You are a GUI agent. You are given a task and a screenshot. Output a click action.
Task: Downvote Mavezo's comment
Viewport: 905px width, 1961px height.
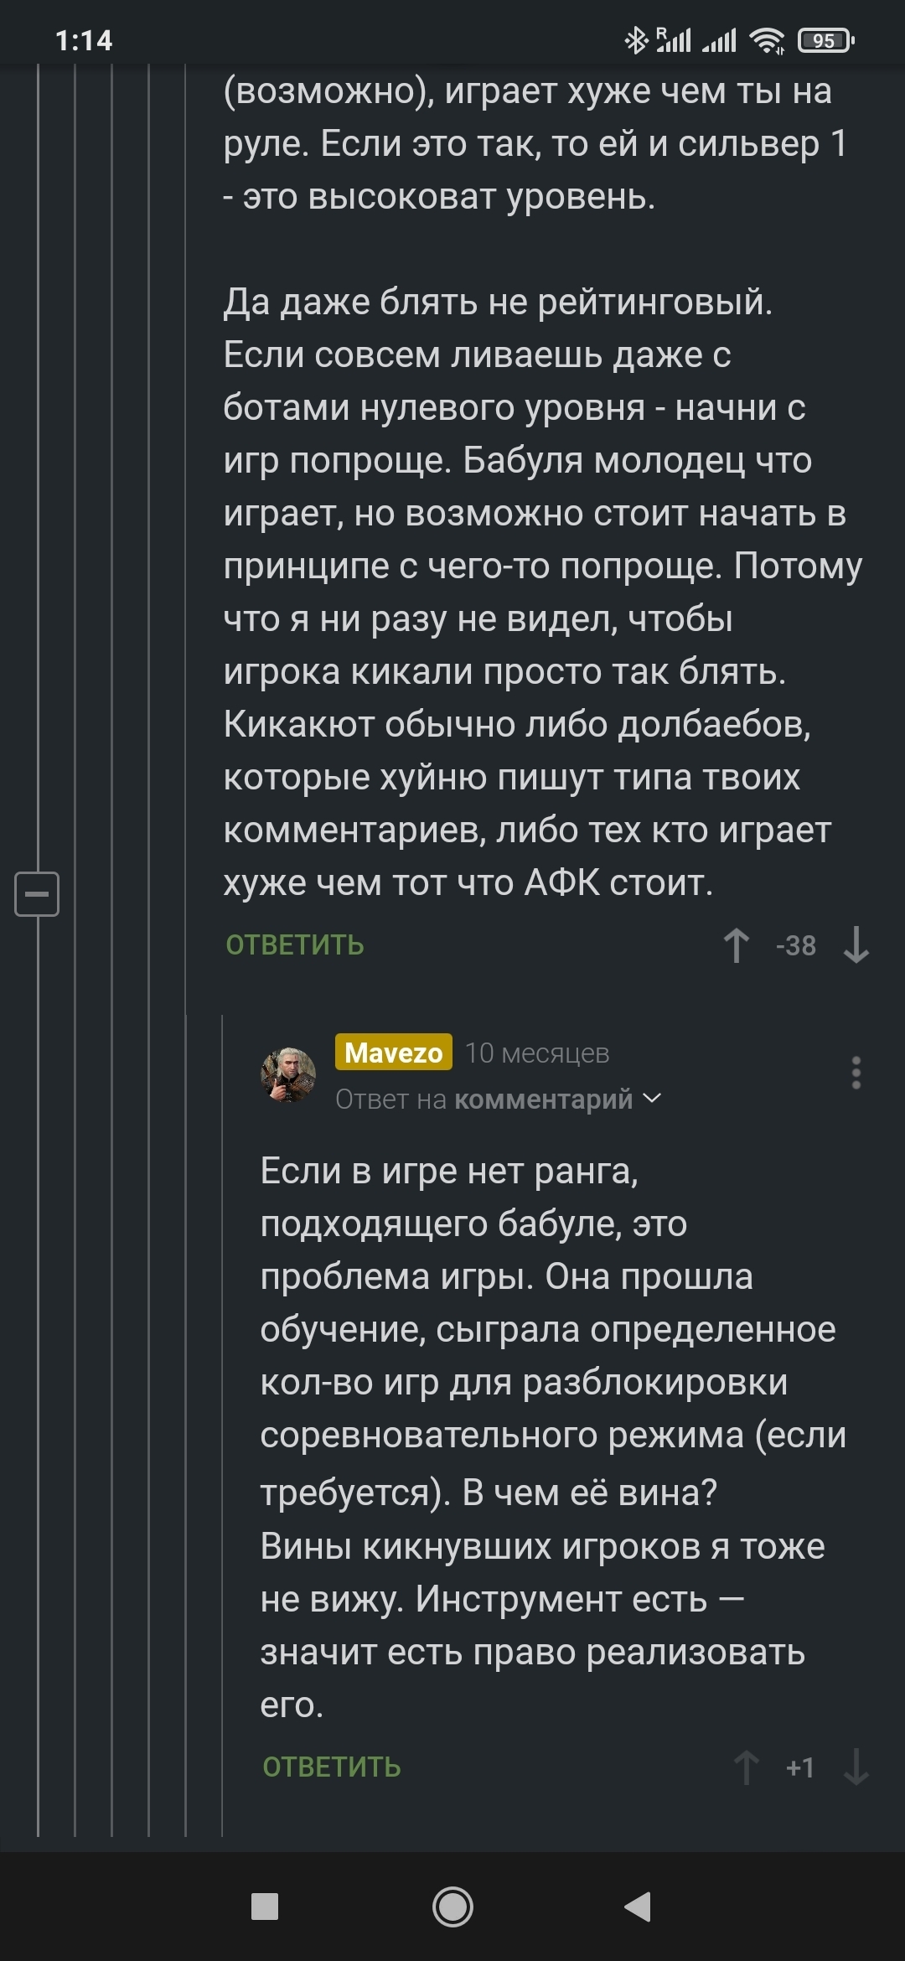856,1767
